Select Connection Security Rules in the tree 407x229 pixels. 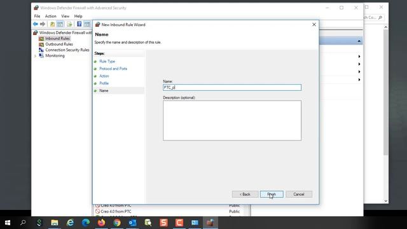[x=67, y=50]
